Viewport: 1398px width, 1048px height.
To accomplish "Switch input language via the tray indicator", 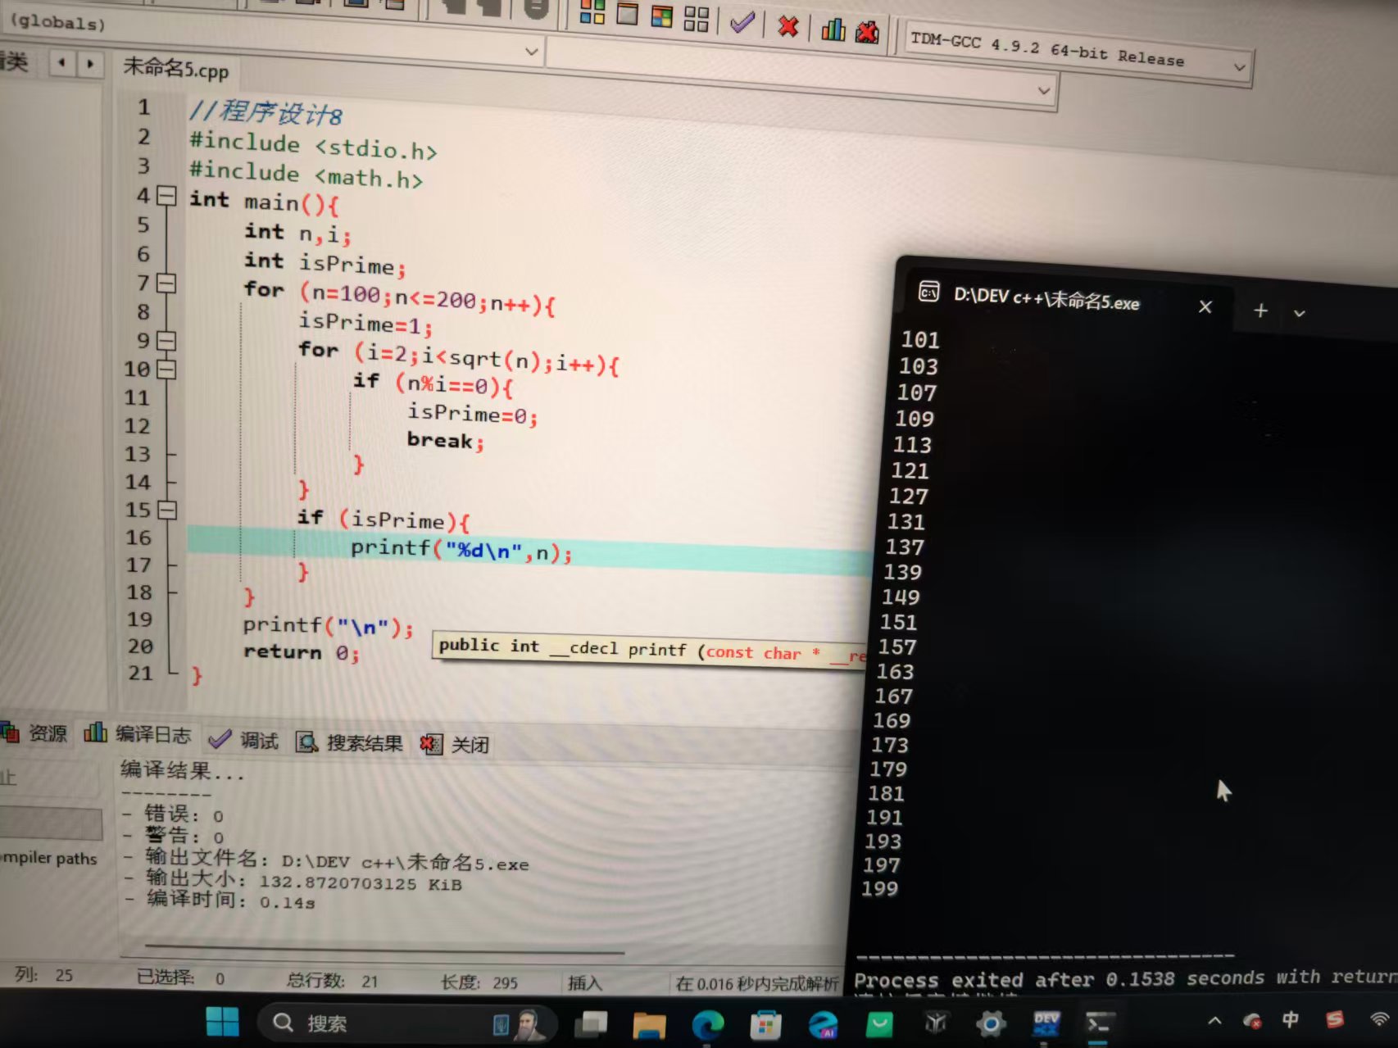I will coord(1291,1021).
